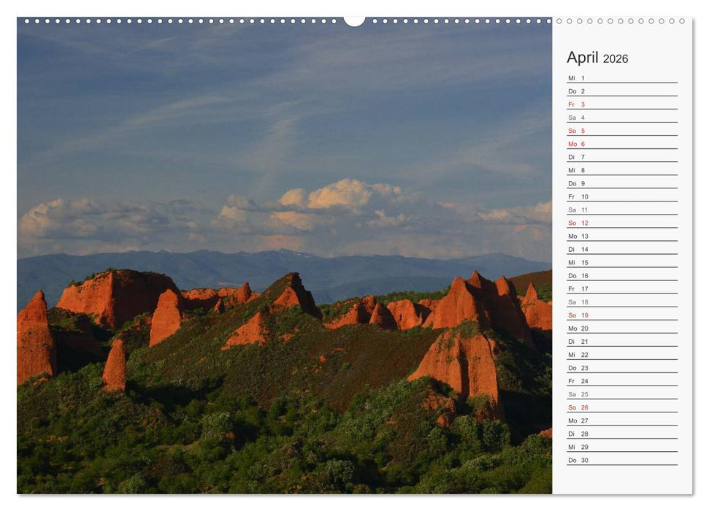Image resolution: width=709 pixels, height=511 pixels.
Task: Click the 2026 year text beside April
Action: (616, 59)
